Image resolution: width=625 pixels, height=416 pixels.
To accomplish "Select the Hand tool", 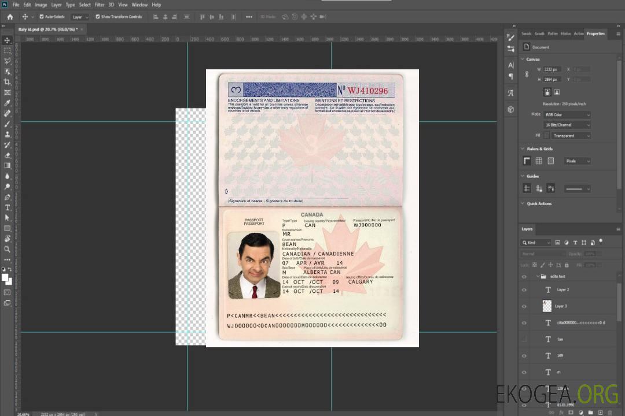I will pyautogui.click(x=7, y=239).
